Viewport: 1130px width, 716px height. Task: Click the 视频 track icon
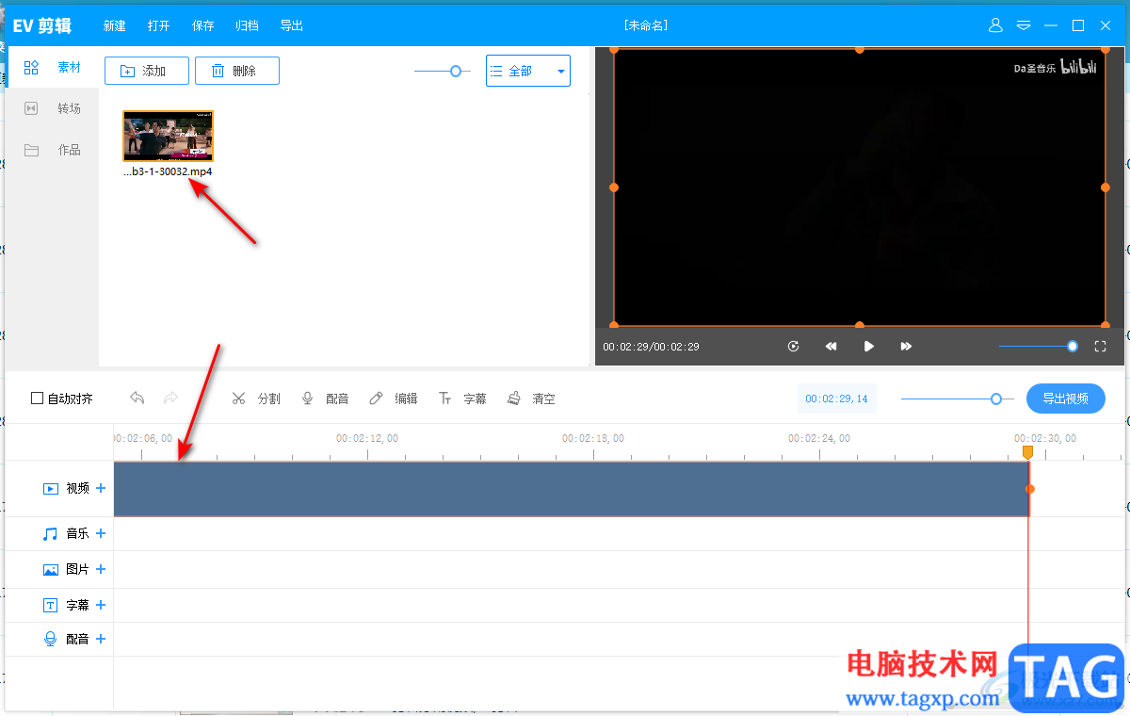point(51,488)
